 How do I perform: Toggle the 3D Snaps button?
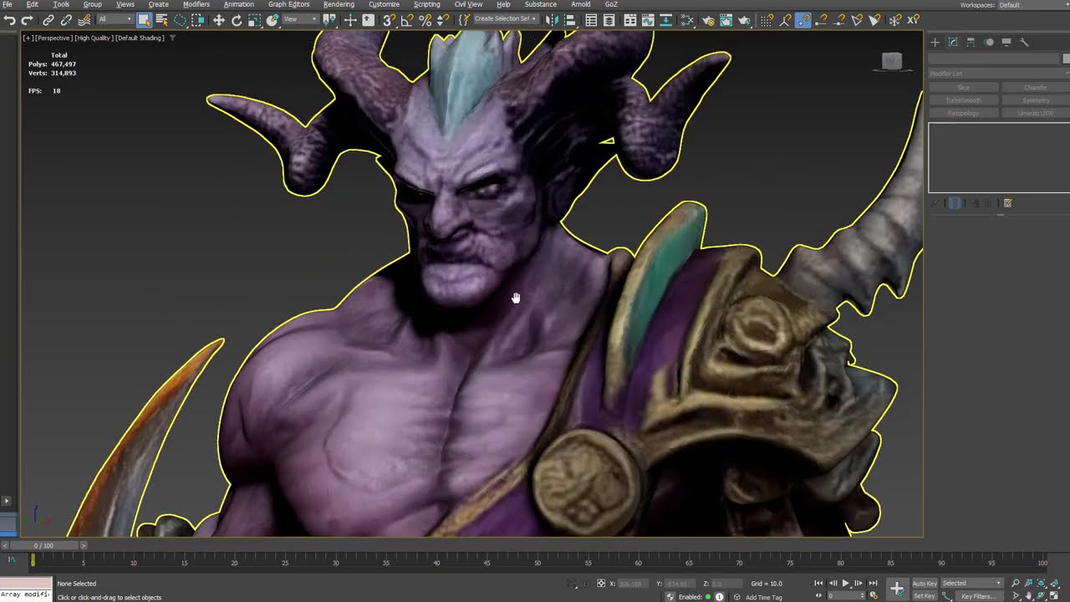tap(390, 20)
